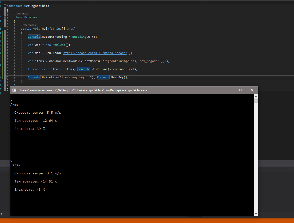Click the console scrollbar up arrow
The image size is (294, 223).
256,96
